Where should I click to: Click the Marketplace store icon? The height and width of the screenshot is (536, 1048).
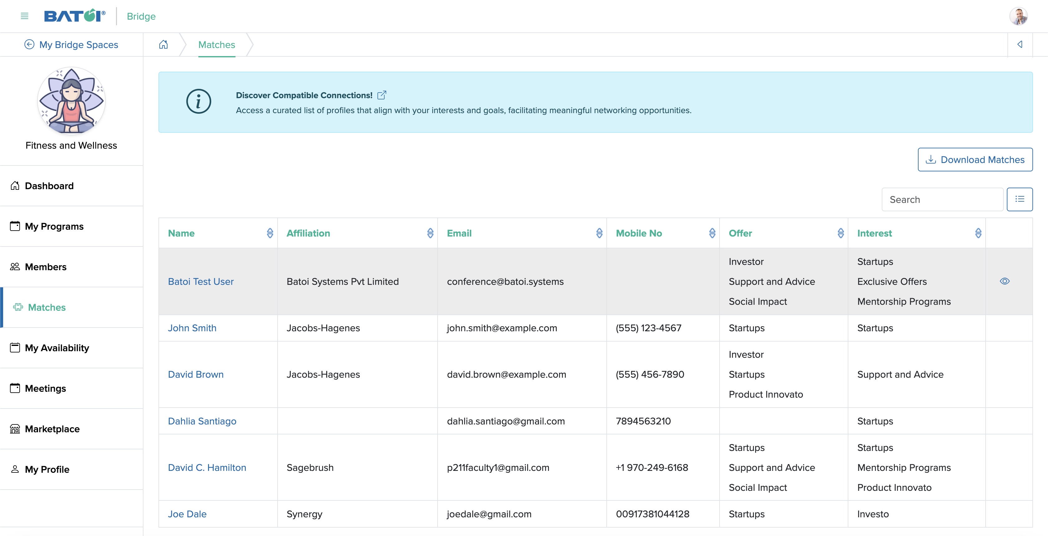coord(15,429)
